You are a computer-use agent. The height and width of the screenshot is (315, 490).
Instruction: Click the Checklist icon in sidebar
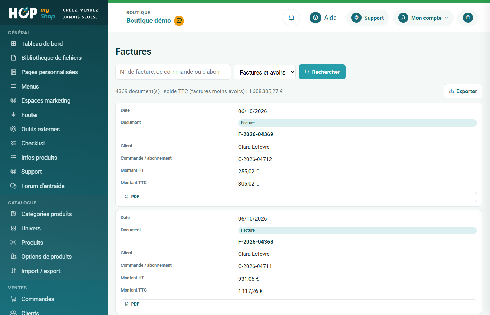pyautogui.click(x=14, y=143)
